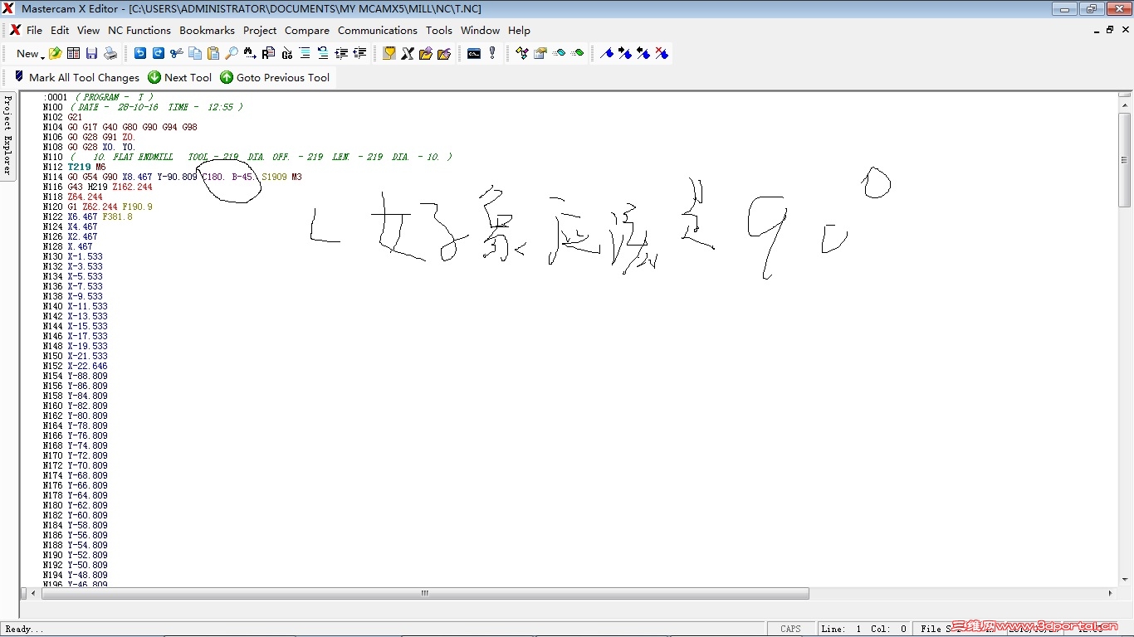Go to previous bookmark flag icon
The image size is (1134, 637).
pyautogui.click(x=643, y=53)
